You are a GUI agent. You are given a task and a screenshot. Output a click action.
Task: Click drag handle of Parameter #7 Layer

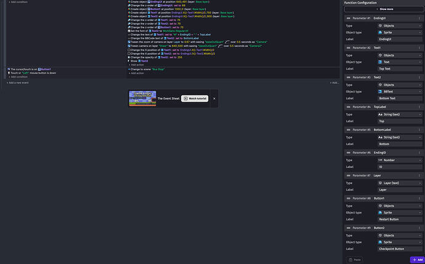[x=348, y=175]
